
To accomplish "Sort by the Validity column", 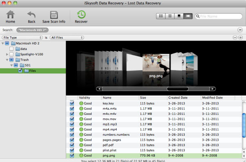I will [90, 98].
